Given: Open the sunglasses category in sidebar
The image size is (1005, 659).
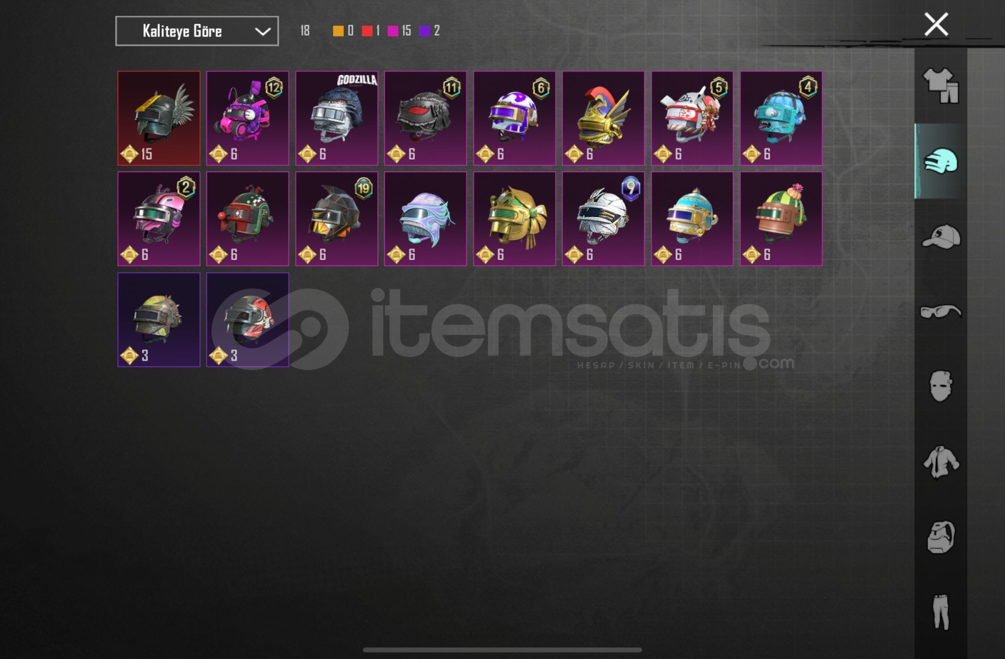Looking at the screenshot, I should [941, 312].
